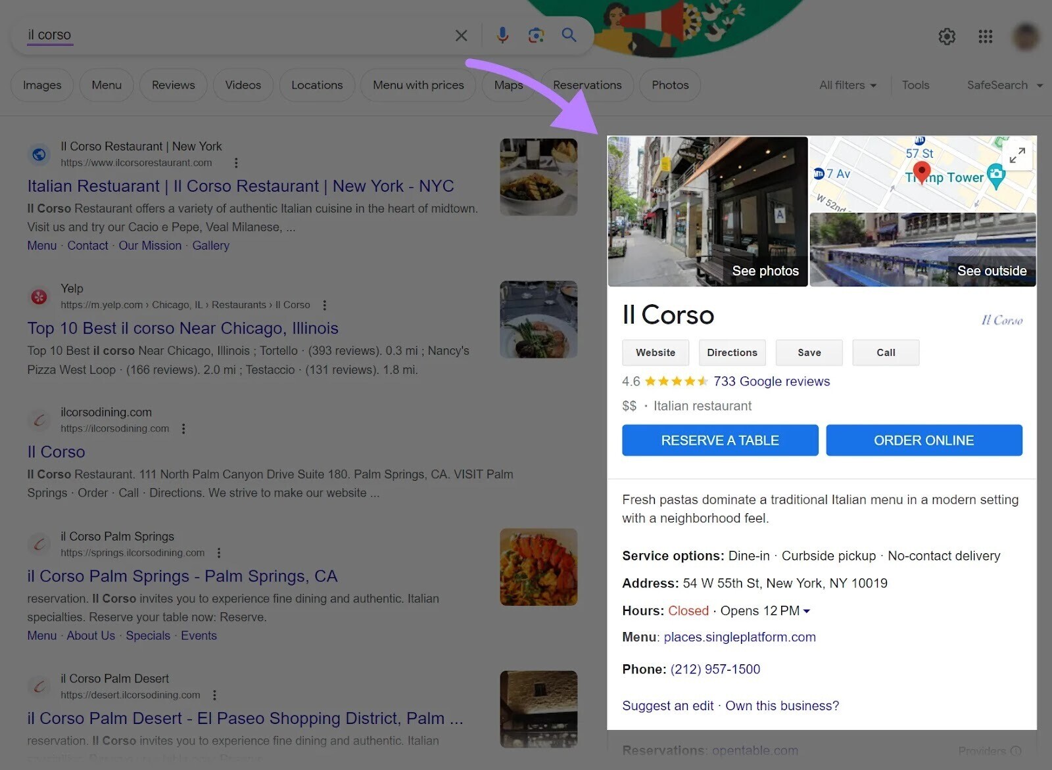Open more options for desert.ilcorsodining.com result
The image size is (1052, 770).
[214, 695]
